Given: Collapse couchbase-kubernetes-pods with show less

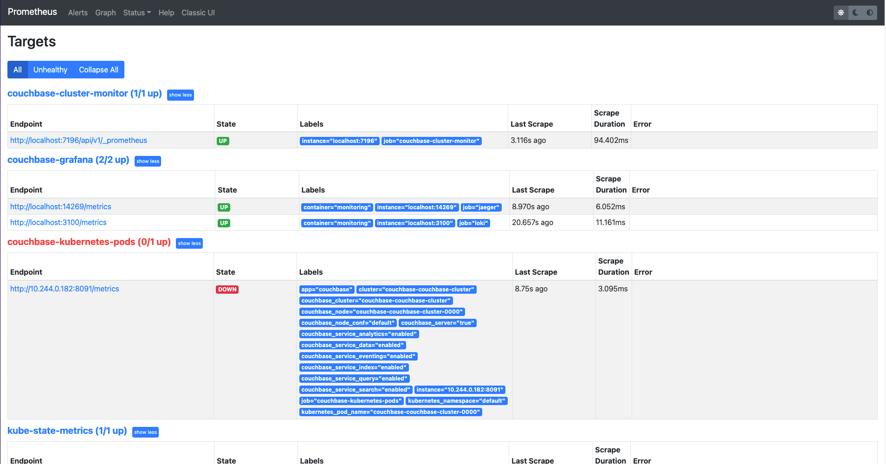Looking at the screenshot, I should pos(189,243).
